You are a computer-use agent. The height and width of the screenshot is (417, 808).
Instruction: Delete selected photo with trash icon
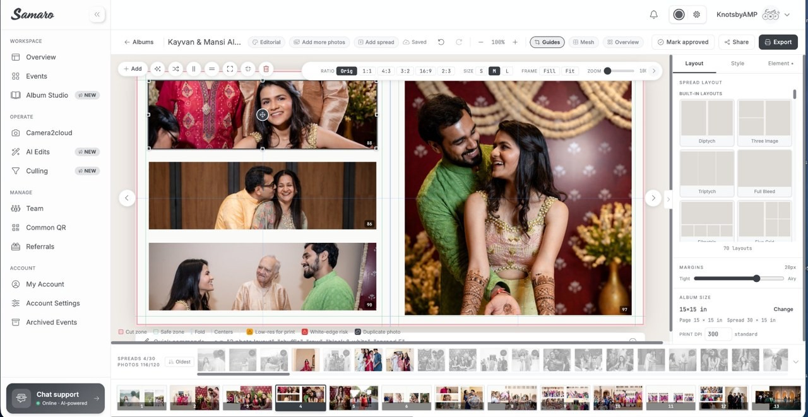266,69
